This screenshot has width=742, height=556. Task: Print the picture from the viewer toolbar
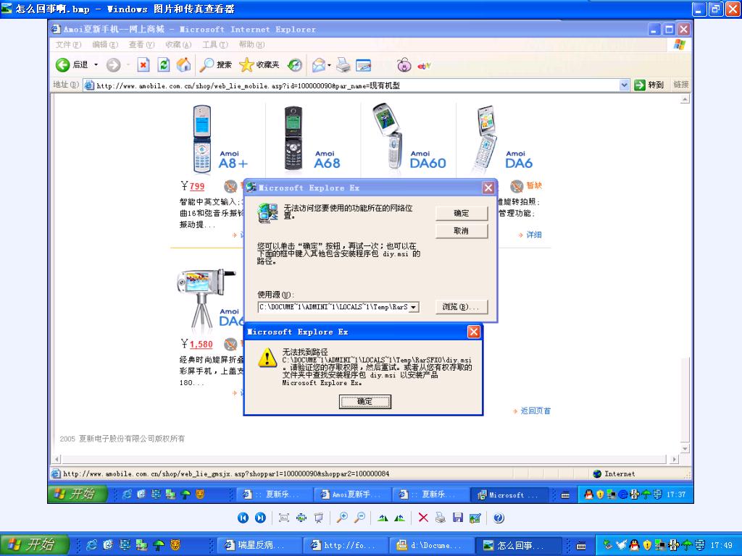[x=440, y=518]
